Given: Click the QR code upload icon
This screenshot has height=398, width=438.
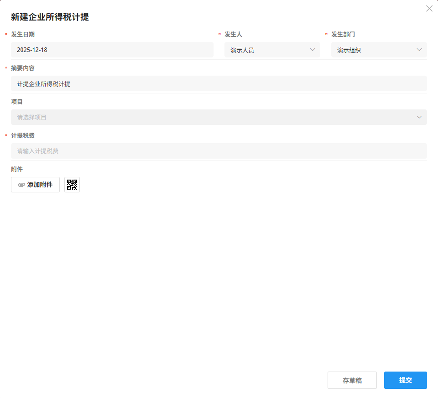Looking at the screenshot, I should coord(72,185).
